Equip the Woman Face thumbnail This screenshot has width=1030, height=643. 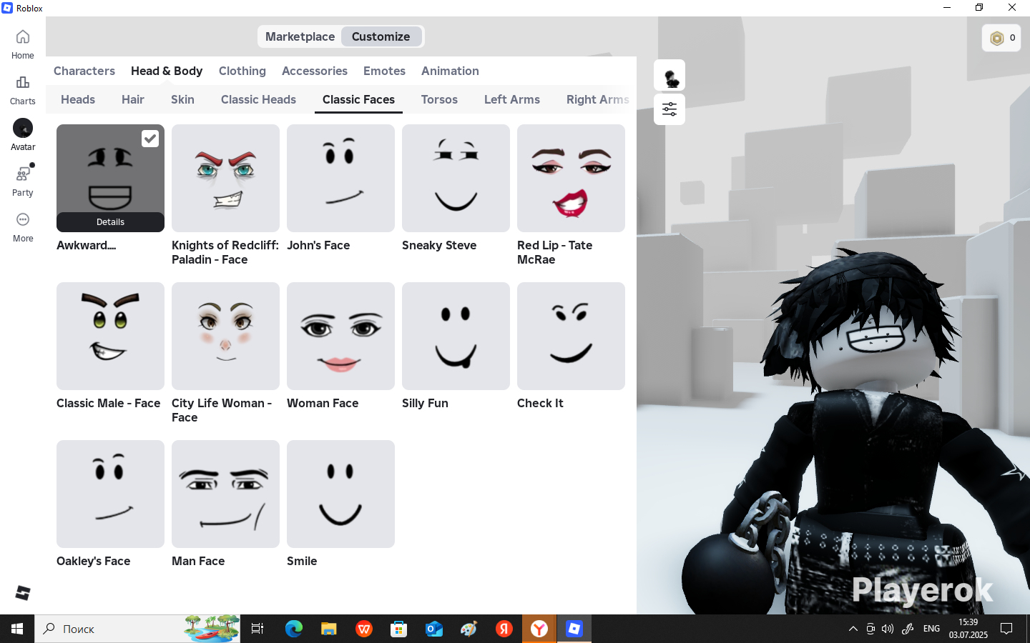tap(340, 336)
